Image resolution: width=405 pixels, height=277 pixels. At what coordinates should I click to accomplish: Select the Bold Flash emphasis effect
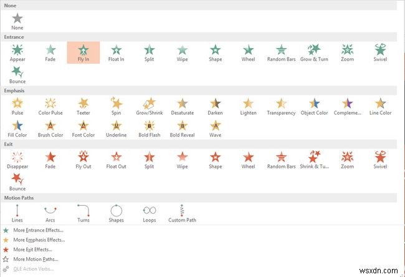(150, 129)
